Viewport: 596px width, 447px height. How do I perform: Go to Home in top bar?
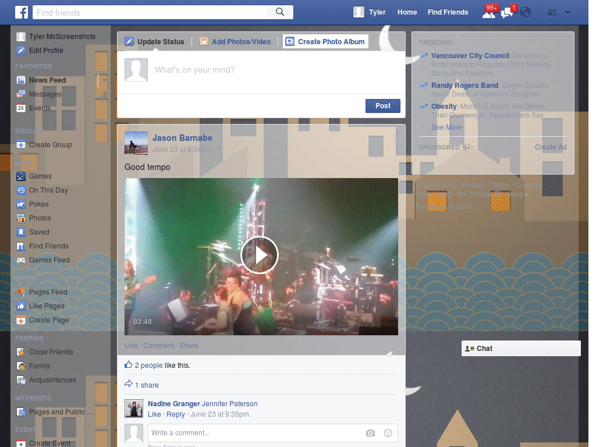[407, 12]
